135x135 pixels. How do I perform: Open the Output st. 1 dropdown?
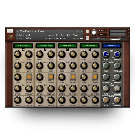(29, 35)
